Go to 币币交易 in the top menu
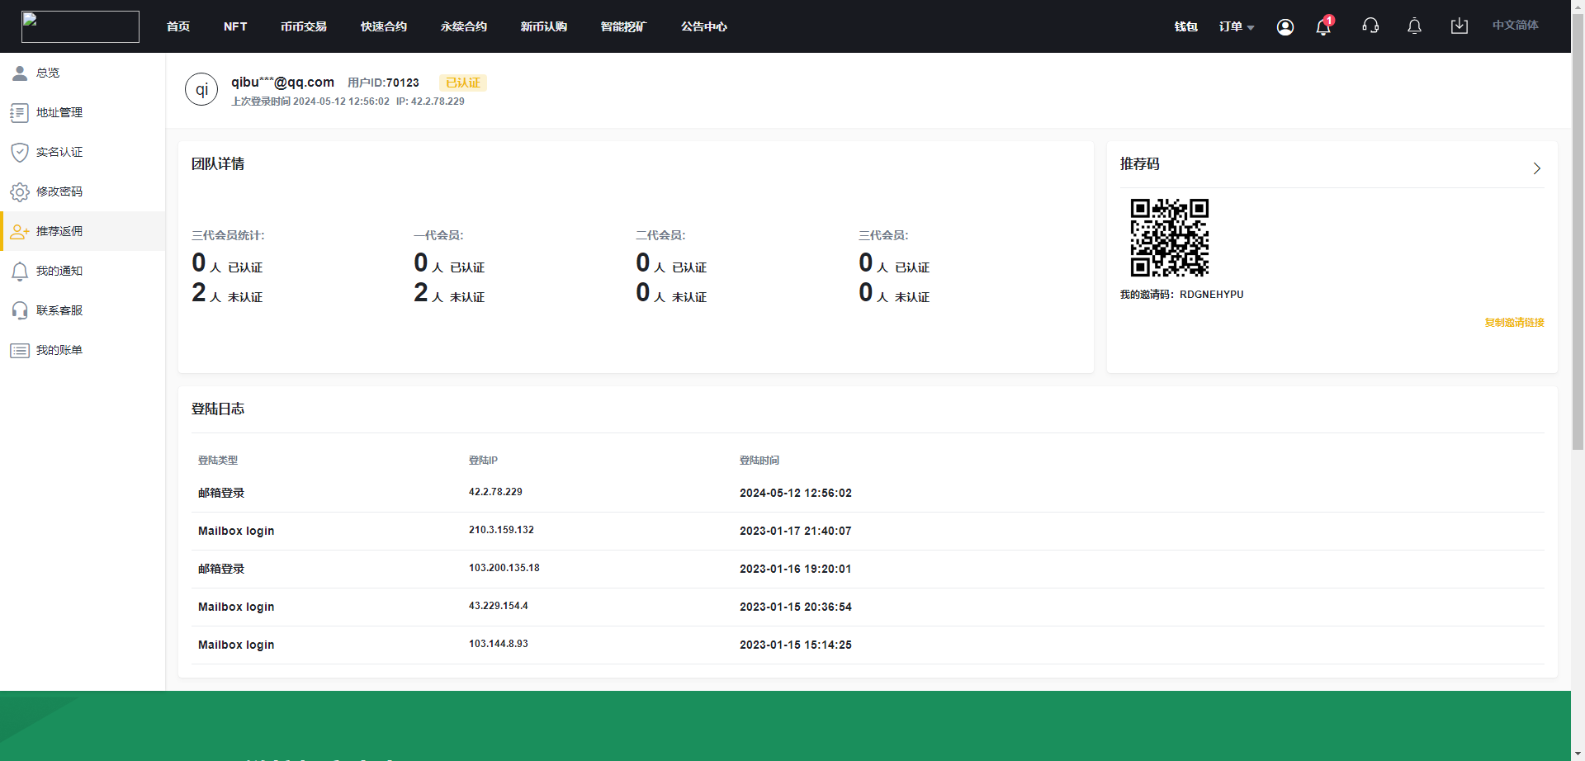The image size is (1585, 761). coord(303,26)
